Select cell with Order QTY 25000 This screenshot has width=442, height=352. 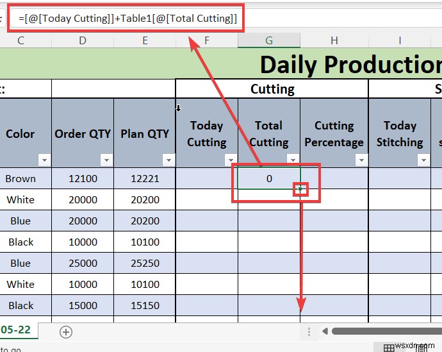coord(83,263)
